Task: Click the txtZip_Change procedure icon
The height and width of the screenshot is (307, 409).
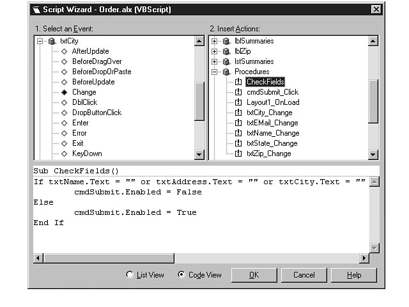Action: point(238,153)
